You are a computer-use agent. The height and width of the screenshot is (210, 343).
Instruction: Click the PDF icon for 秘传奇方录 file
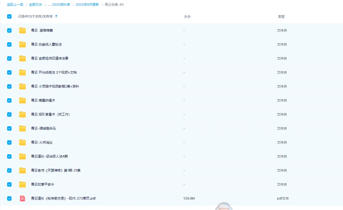[22, 198]
